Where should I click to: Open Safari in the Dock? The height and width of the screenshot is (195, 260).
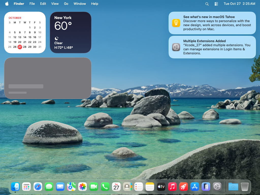click(38, 187)
